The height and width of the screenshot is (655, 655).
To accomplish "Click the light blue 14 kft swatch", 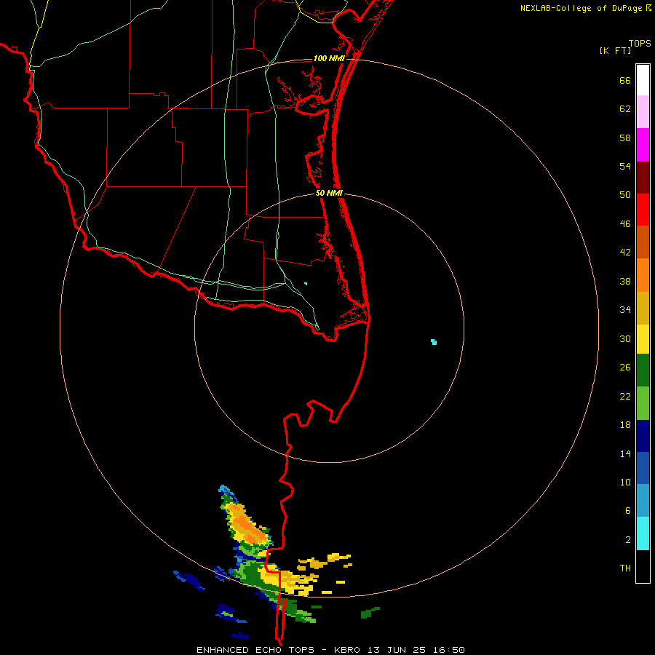I will coord(643,501).
